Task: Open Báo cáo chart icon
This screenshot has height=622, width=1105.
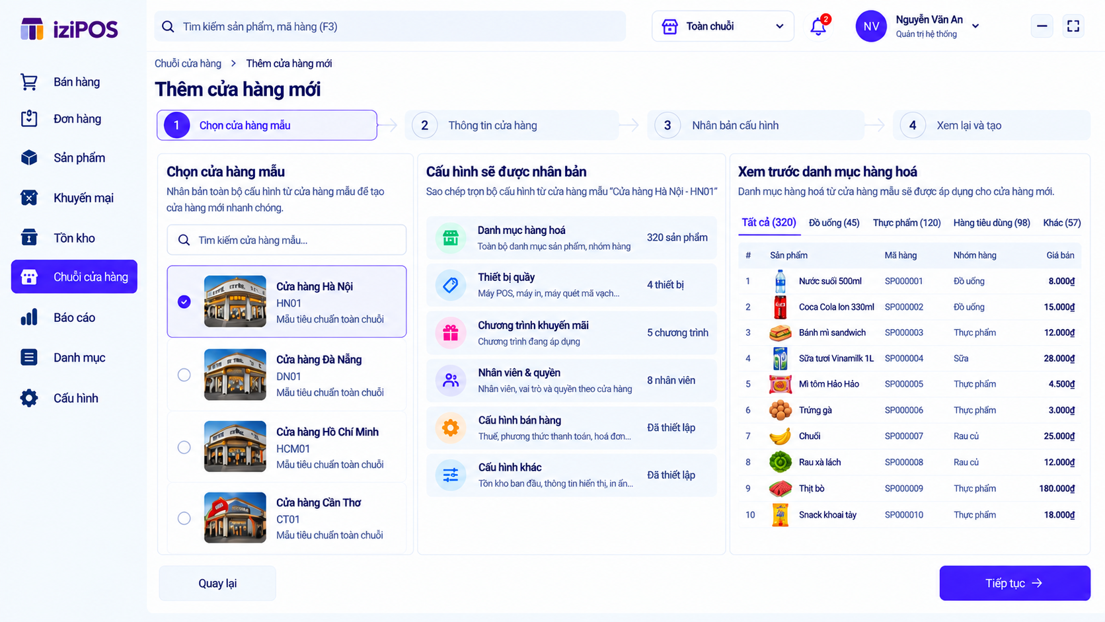Action: [29, 318]
